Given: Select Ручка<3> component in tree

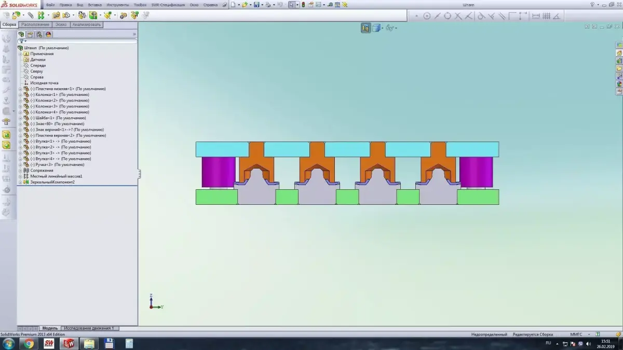Looking at the screenshot, I should (x=57, y=165).
